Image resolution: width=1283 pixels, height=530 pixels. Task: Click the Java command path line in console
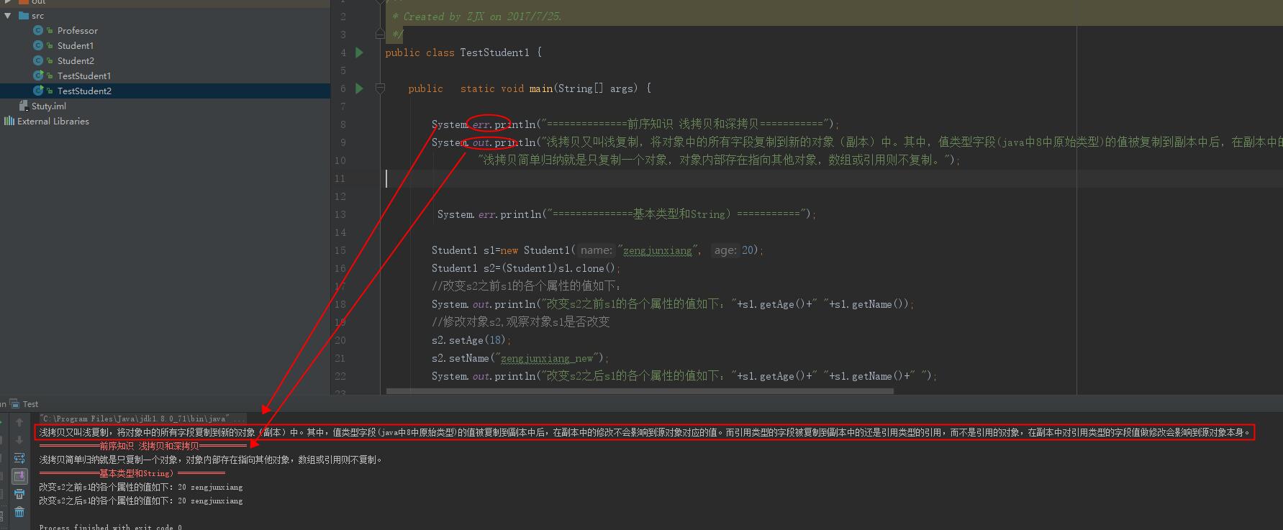[142, 419]
